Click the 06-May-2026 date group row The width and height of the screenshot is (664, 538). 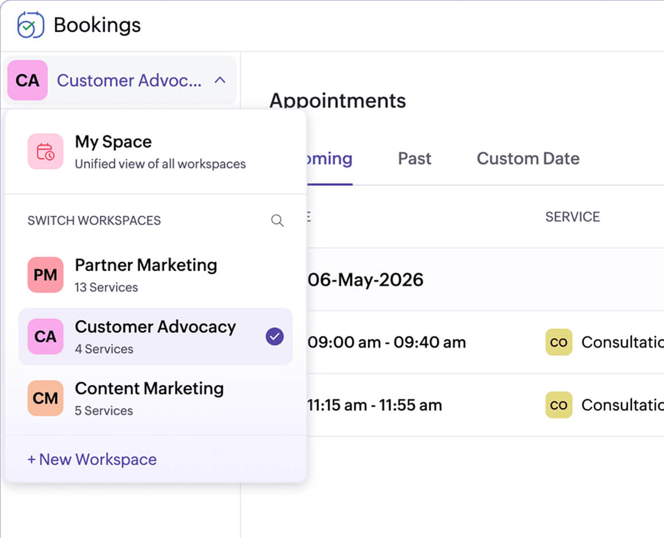(x=485, y=280)
